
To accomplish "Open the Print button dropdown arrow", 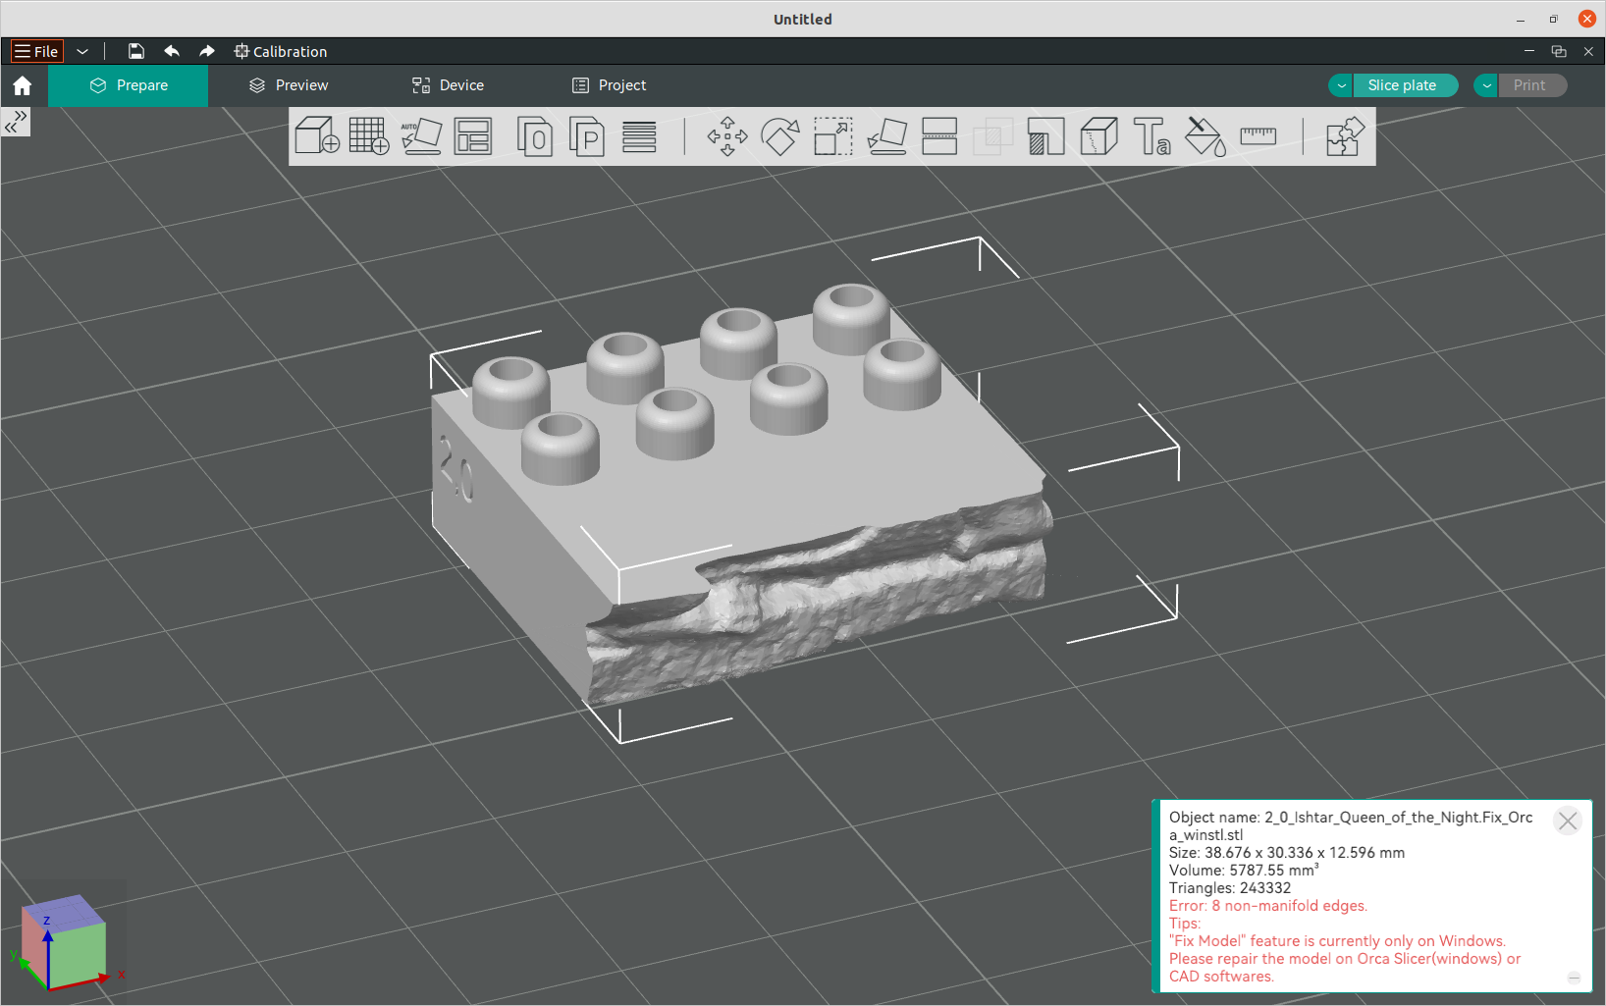I will (x=1486, y=85).
